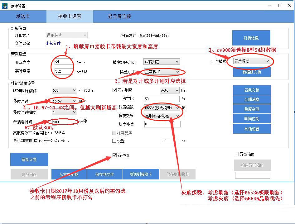The height and width of the screenshot is (224, 295).
Task: Open the 工作模式 dropdown
Action: click(252, 61)
